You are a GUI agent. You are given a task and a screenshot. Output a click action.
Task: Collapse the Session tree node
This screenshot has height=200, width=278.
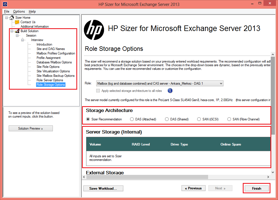pyautogui.click(x=17, y=35)
